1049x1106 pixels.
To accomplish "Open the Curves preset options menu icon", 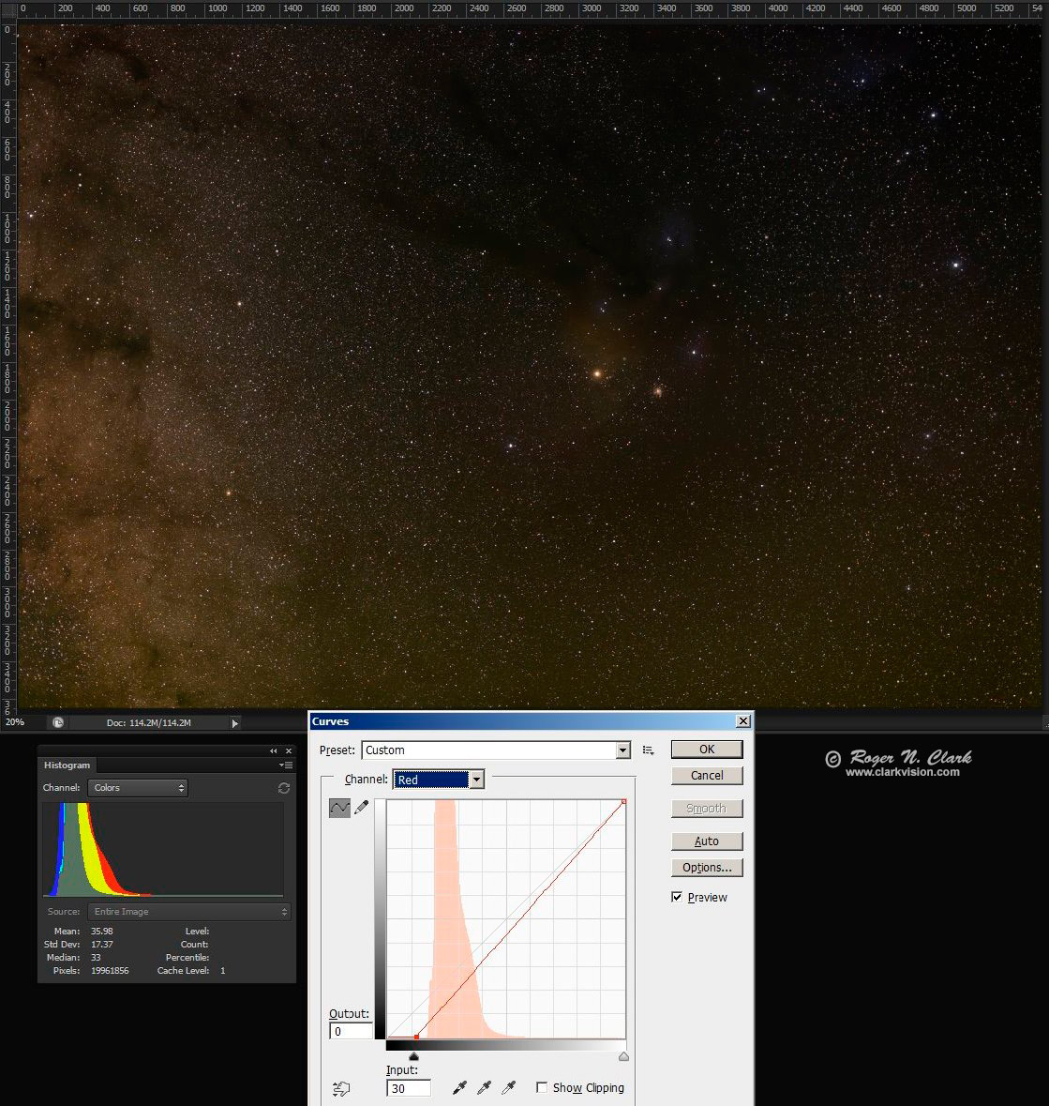I will [648, 750].
